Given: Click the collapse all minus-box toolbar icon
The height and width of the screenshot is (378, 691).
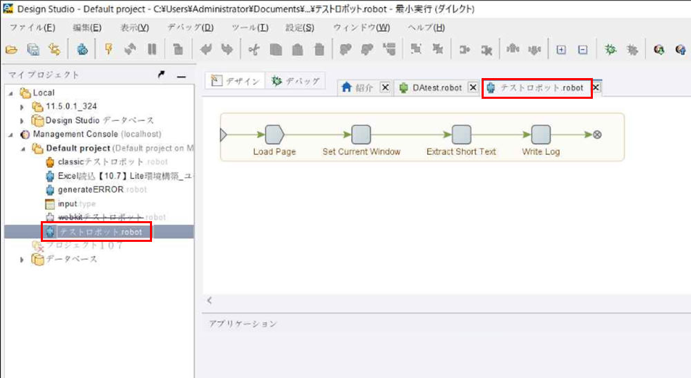Looking at the screenshot, I should 583,49.
